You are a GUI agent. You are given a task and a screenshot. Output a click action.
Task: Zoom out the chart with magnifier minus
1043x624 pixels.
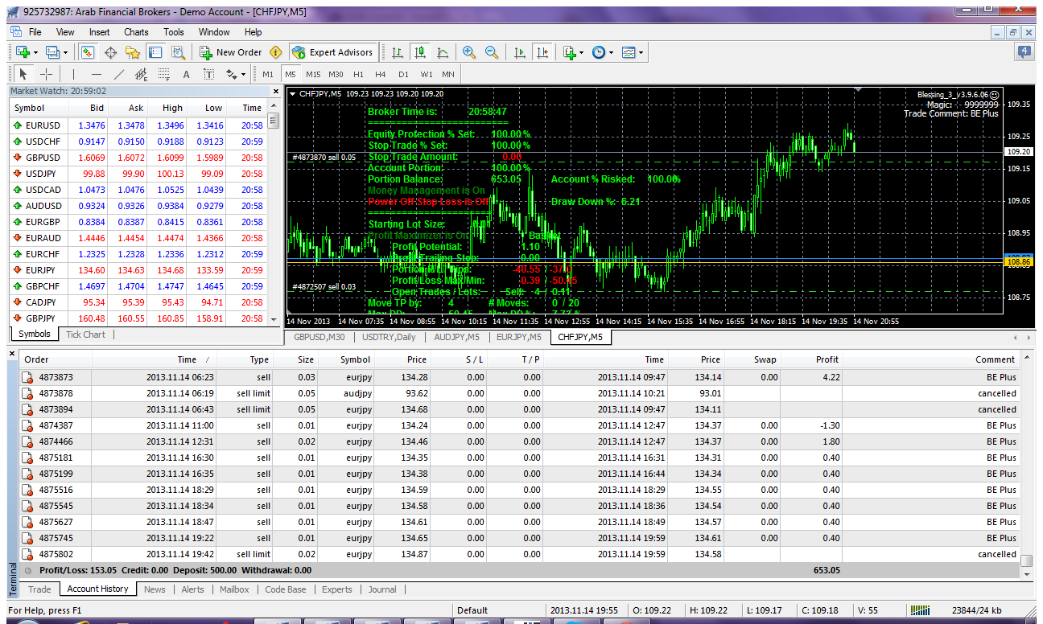(491, 52)
